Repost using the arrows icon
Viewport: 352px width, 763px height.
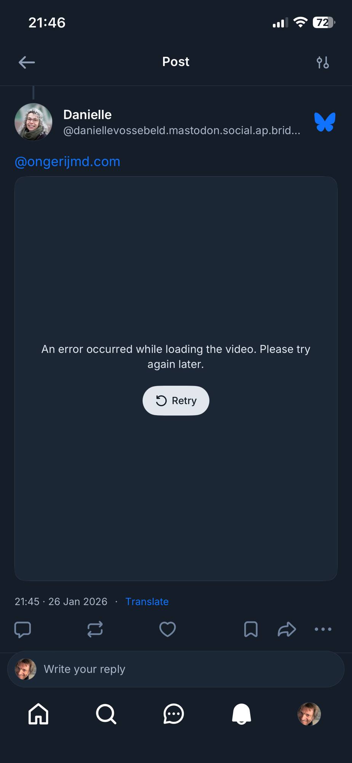pyautogui.click(x=95, y=629)
